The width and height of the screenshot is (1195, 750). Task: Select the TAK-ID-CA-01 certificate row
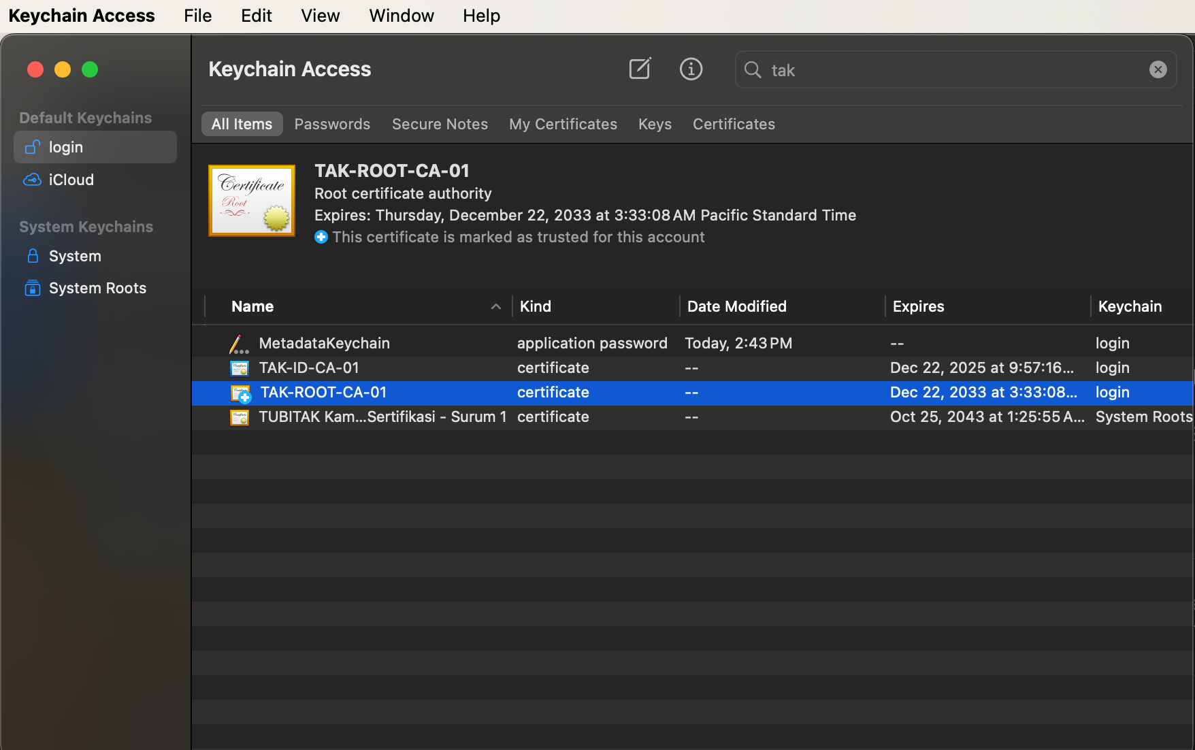pyautogui.click(x=693, y=368)
